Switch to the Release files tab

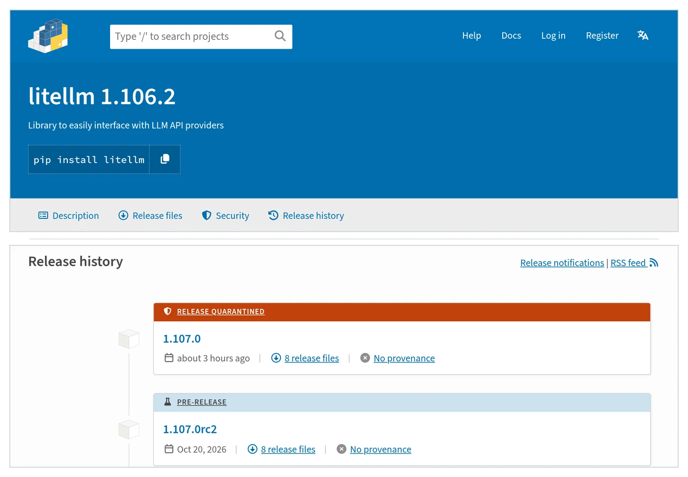[x=150, y=215]
